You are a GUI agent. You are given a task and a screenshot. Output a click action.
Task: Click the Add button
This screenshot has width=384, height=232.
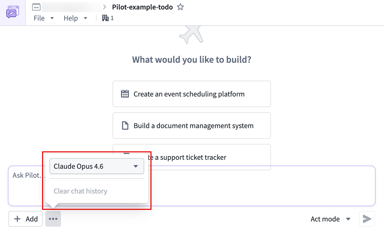click(x=26, y=219)
